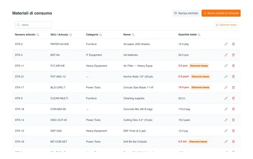253x159 pixels.
Task: Edit the Circular Saw Blade item
Action: click(x=226, y=87)
